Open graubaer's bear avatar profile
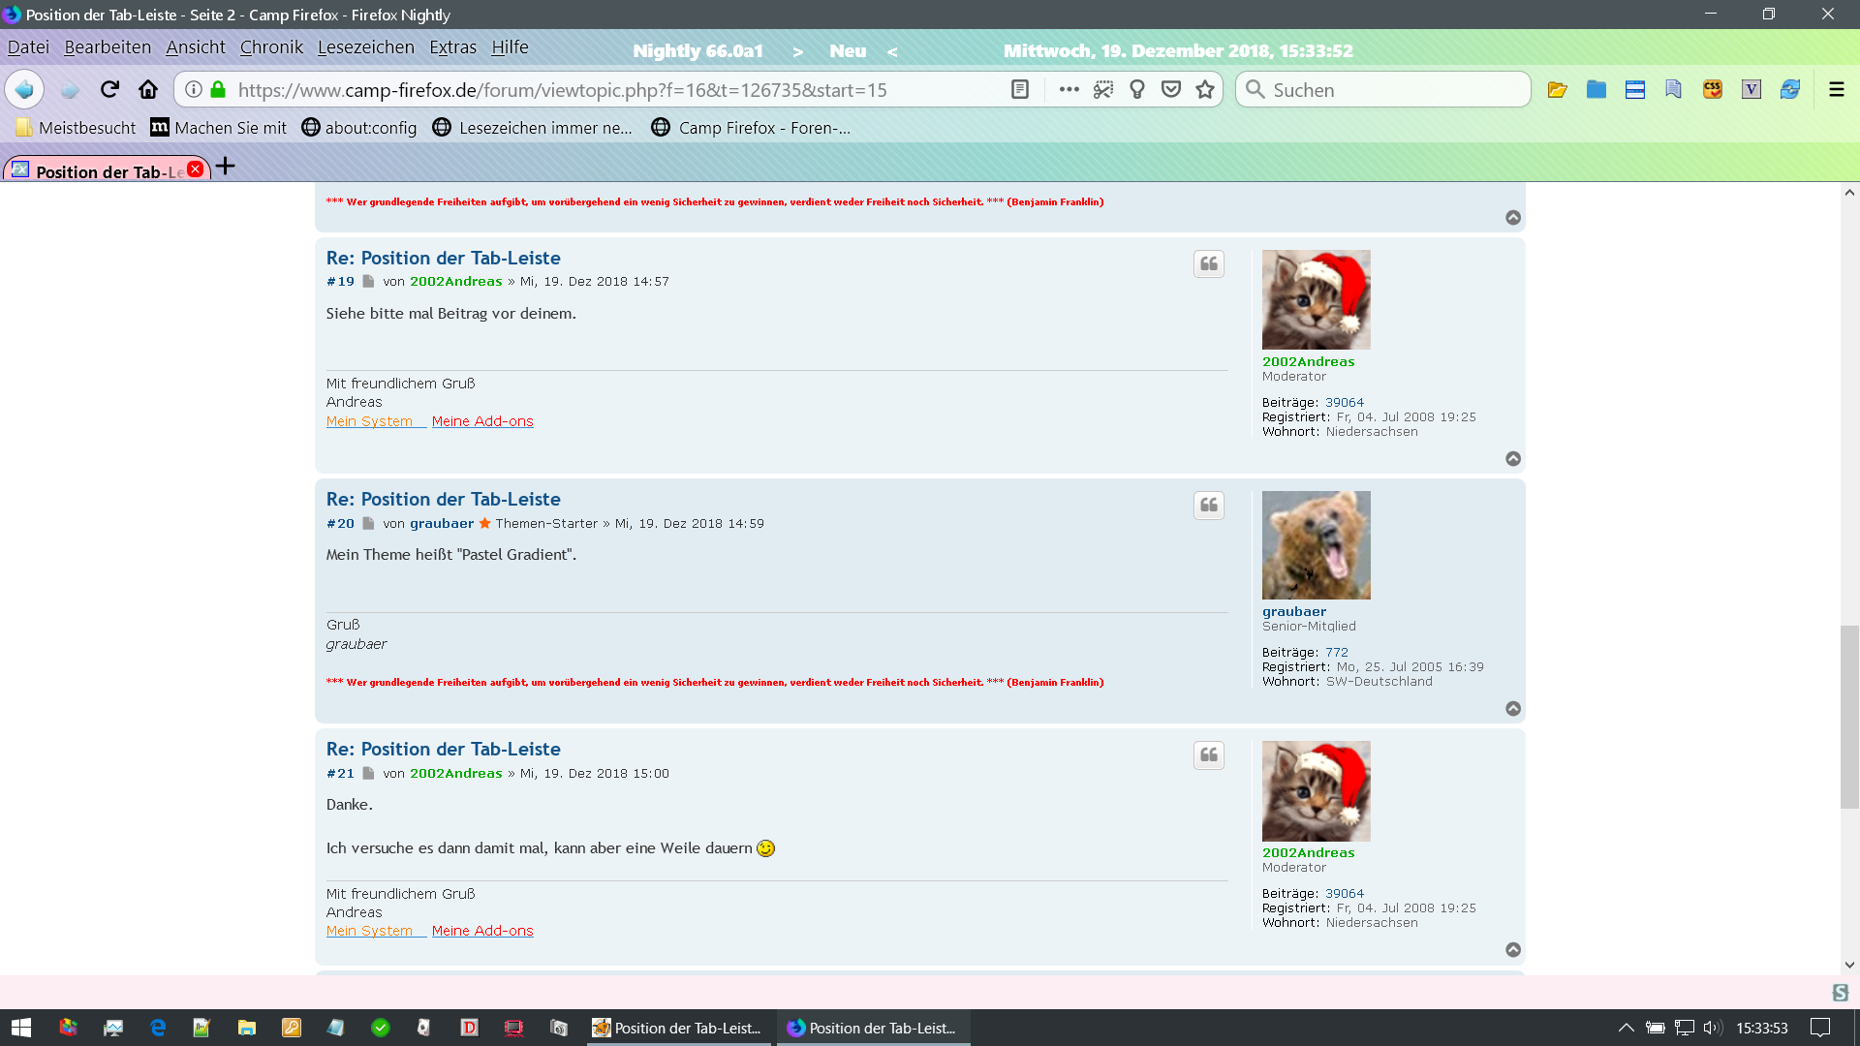 (x=1316, y=545)
